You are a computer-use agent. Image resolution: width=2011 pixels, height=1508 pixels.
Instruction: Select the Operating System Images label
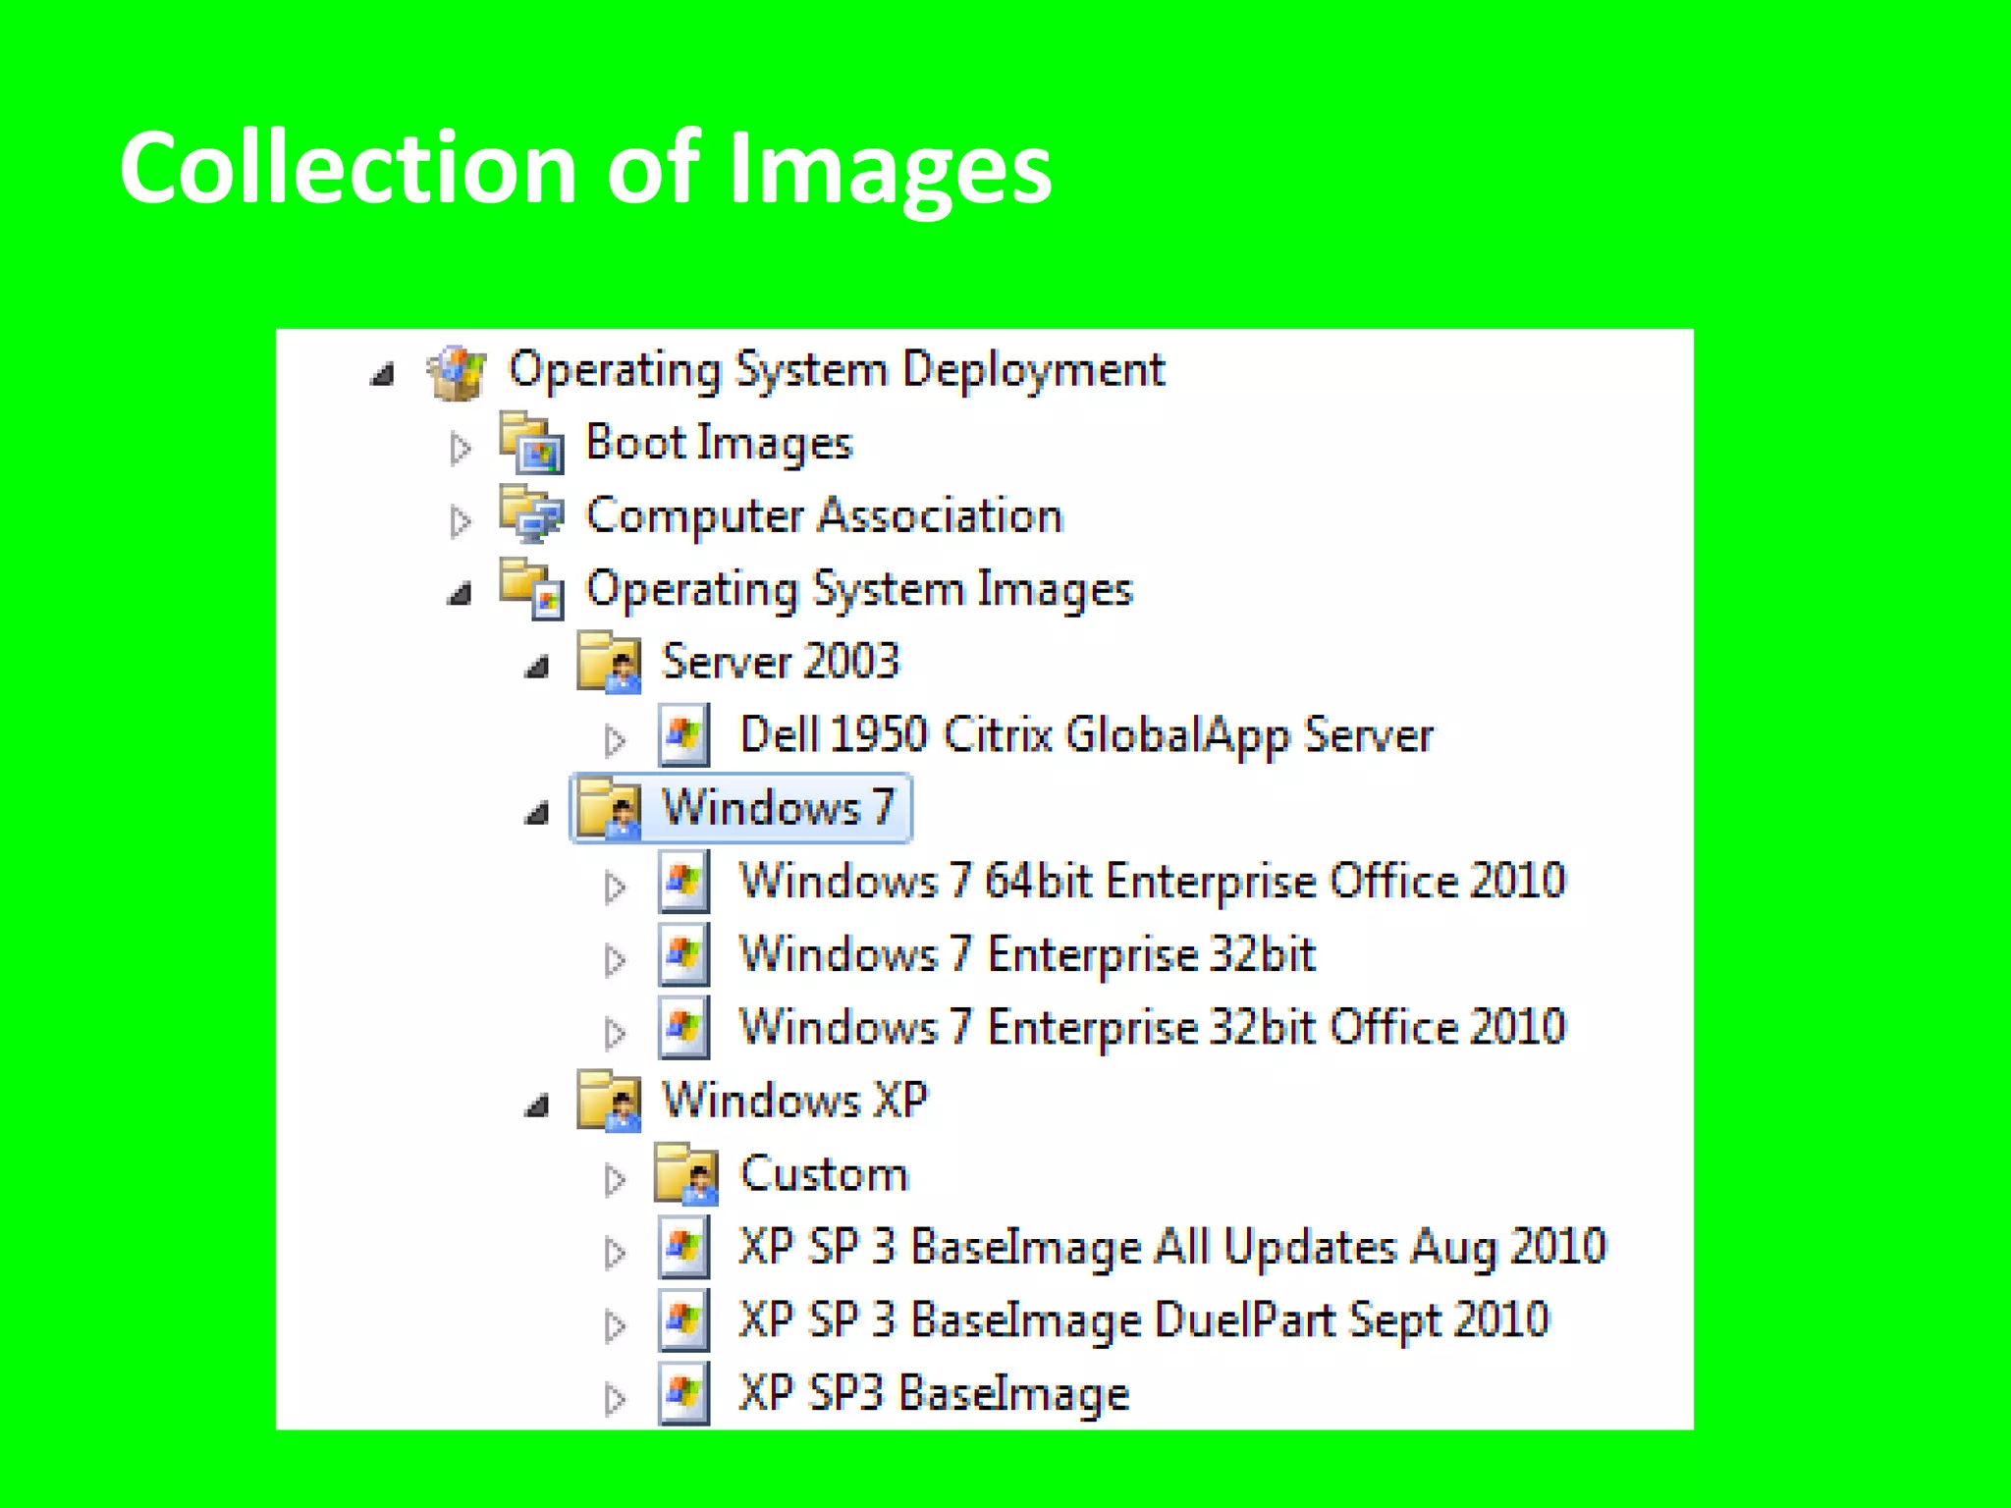[x=859, y=590]
